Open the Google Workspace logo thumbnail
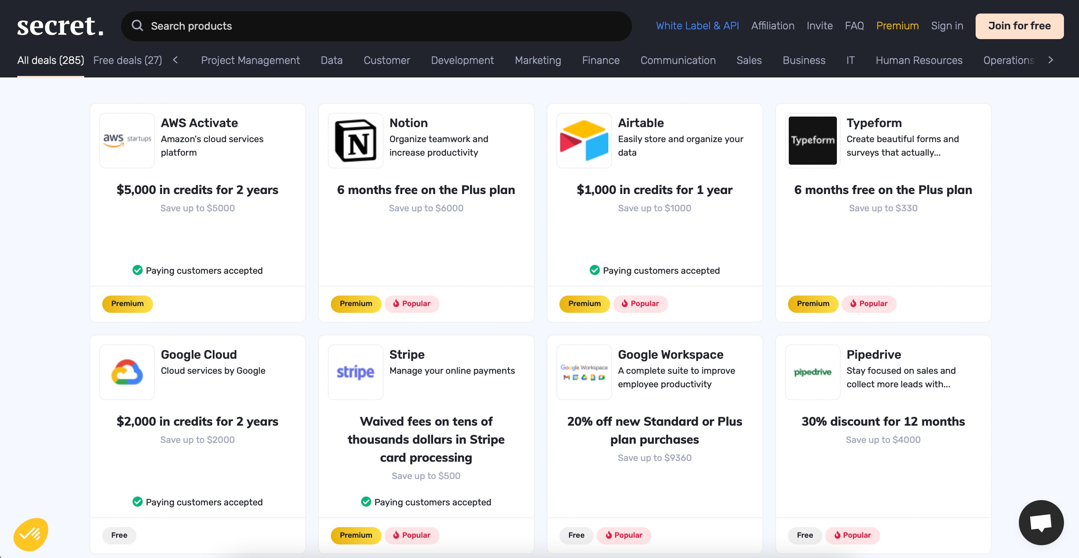Image resolution: width=1079 pixels, height=558 pixels. pos(584,372)
